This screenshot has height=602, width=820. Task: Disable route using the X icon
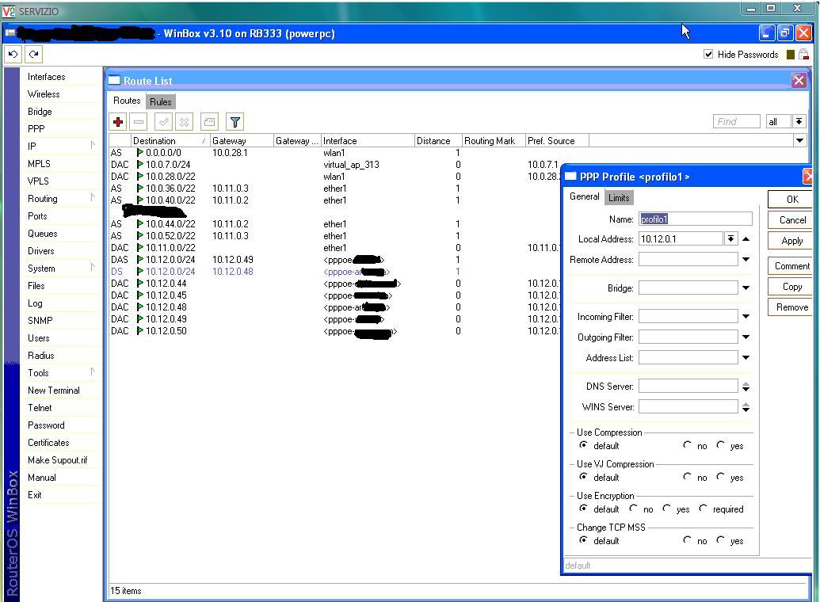coord(184,122)
